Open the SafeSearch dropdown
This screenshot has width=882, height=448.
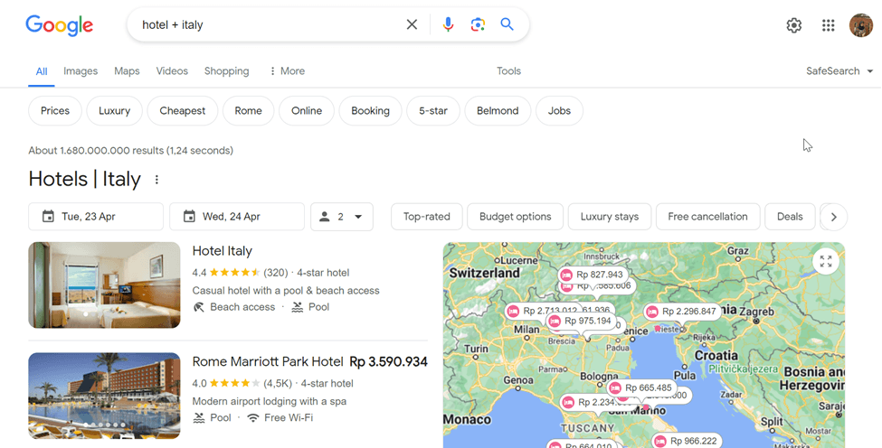pos(839,71)
